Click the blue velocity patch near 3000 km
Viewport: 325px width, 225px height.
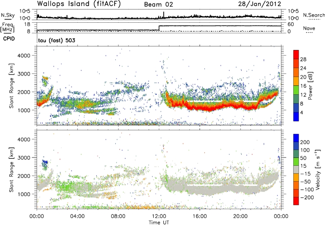(x=45, y=162)
